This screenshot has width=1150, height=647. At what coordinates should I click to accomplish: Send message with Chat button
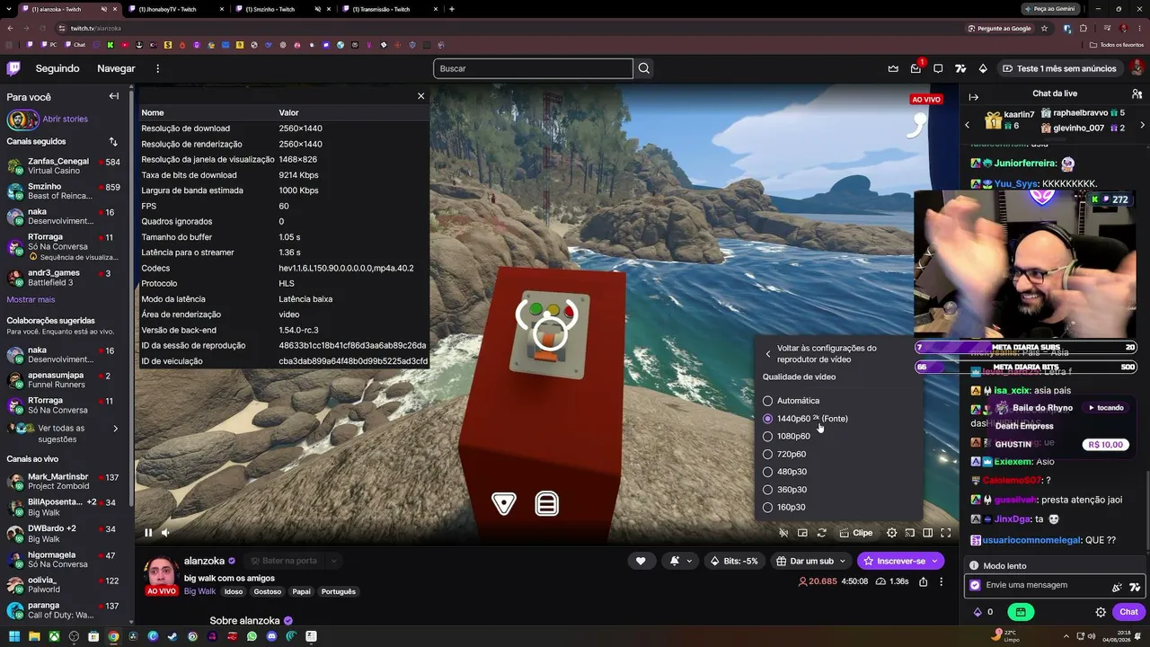[1129, 612]
